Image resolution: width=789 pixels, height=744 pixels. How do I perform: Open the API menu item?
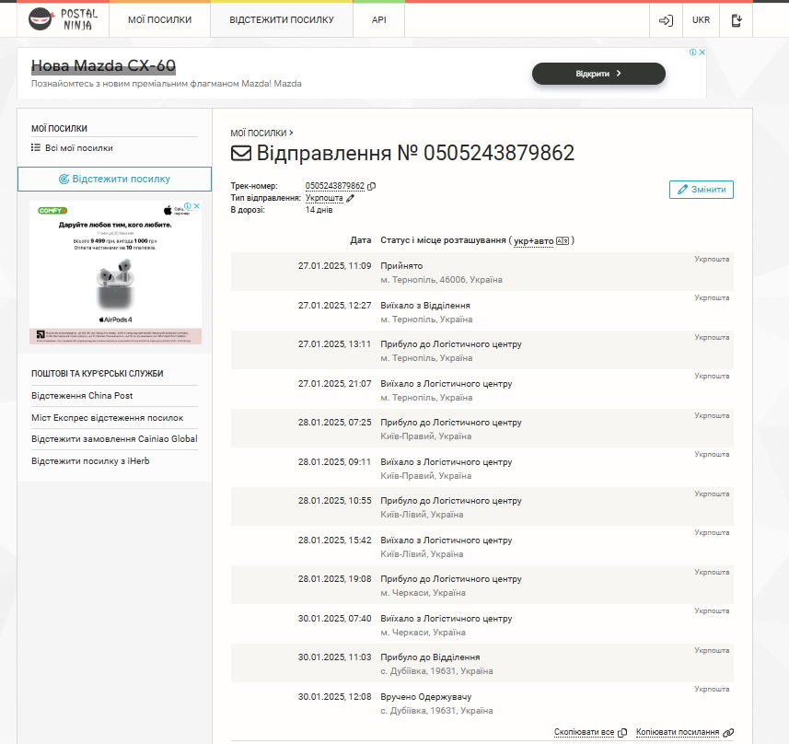[x=379, y=19]
